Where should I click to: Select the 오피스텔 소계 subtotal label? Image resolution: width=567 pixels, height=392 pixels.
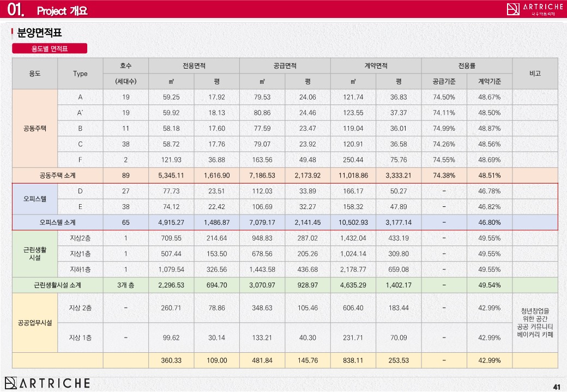(58, 222)
